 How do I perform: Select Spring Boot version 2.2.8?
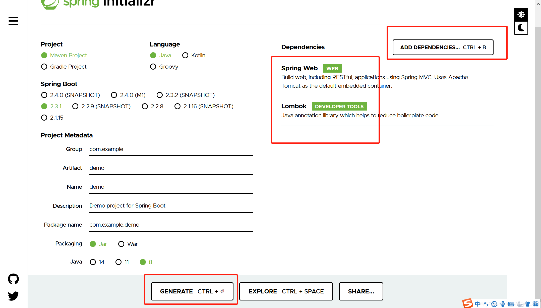145,106
